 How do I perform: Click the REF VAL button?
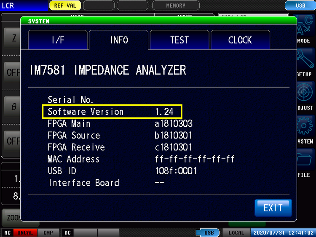65,5
